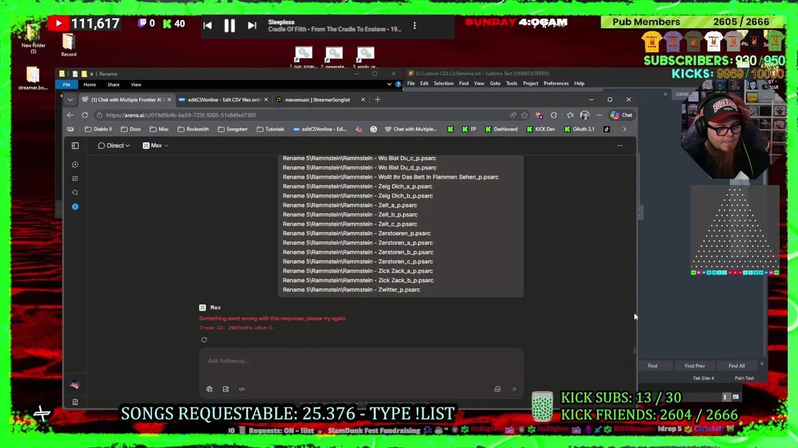Open the browser Favorites list icon
798x448 pixels.
[x=570, y=115]
